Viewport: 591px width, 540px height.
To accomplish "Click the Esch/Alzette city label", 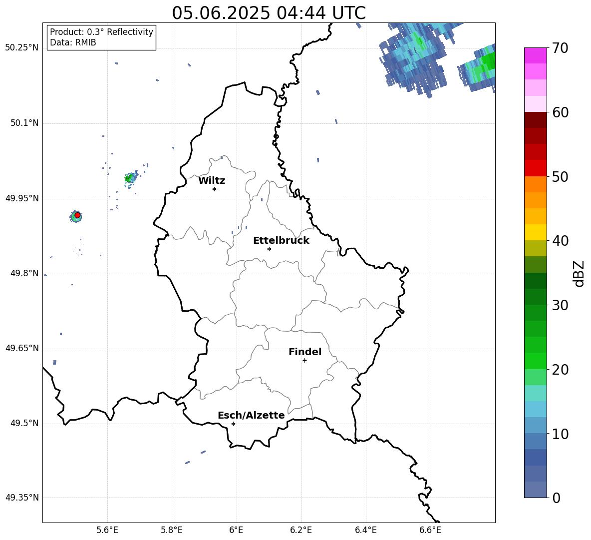I will (x=251, y=416).
